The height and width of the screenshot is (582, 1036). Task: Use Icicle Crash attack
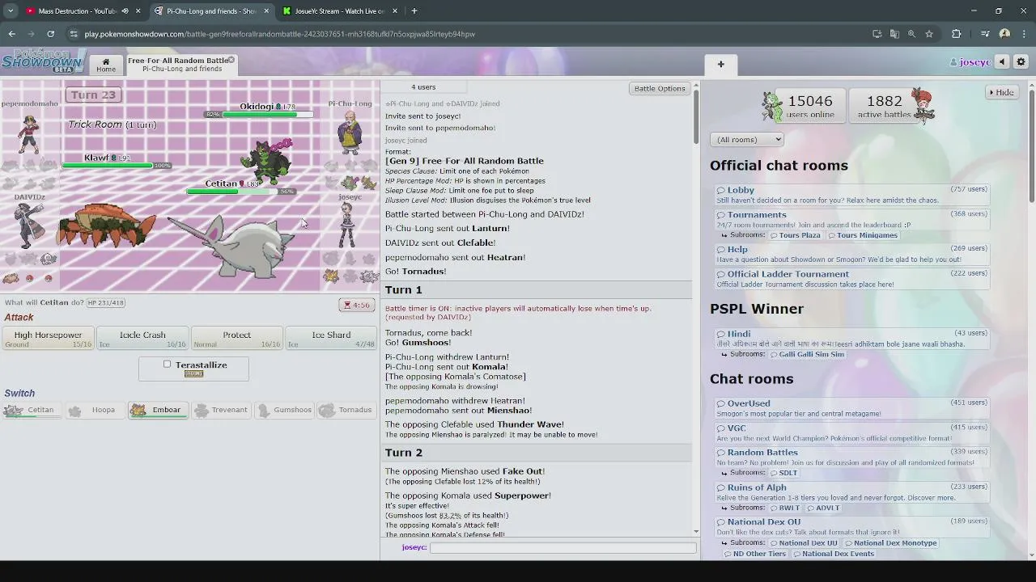coord(142,339)
